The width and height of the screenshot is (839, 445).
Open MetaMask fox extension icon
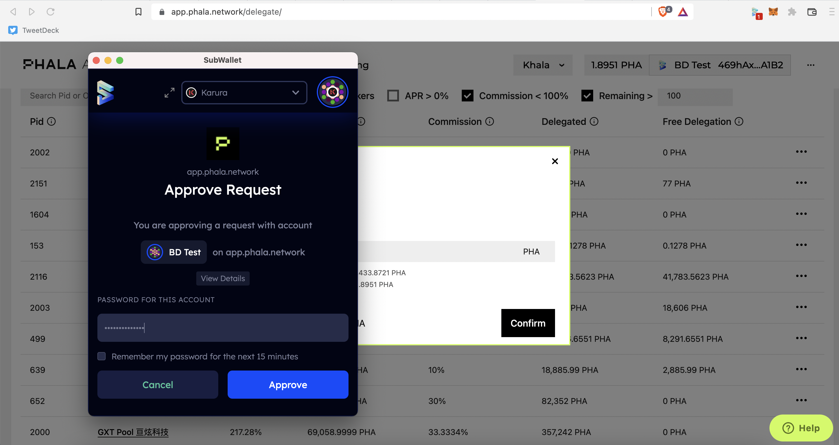coord(773,12)
